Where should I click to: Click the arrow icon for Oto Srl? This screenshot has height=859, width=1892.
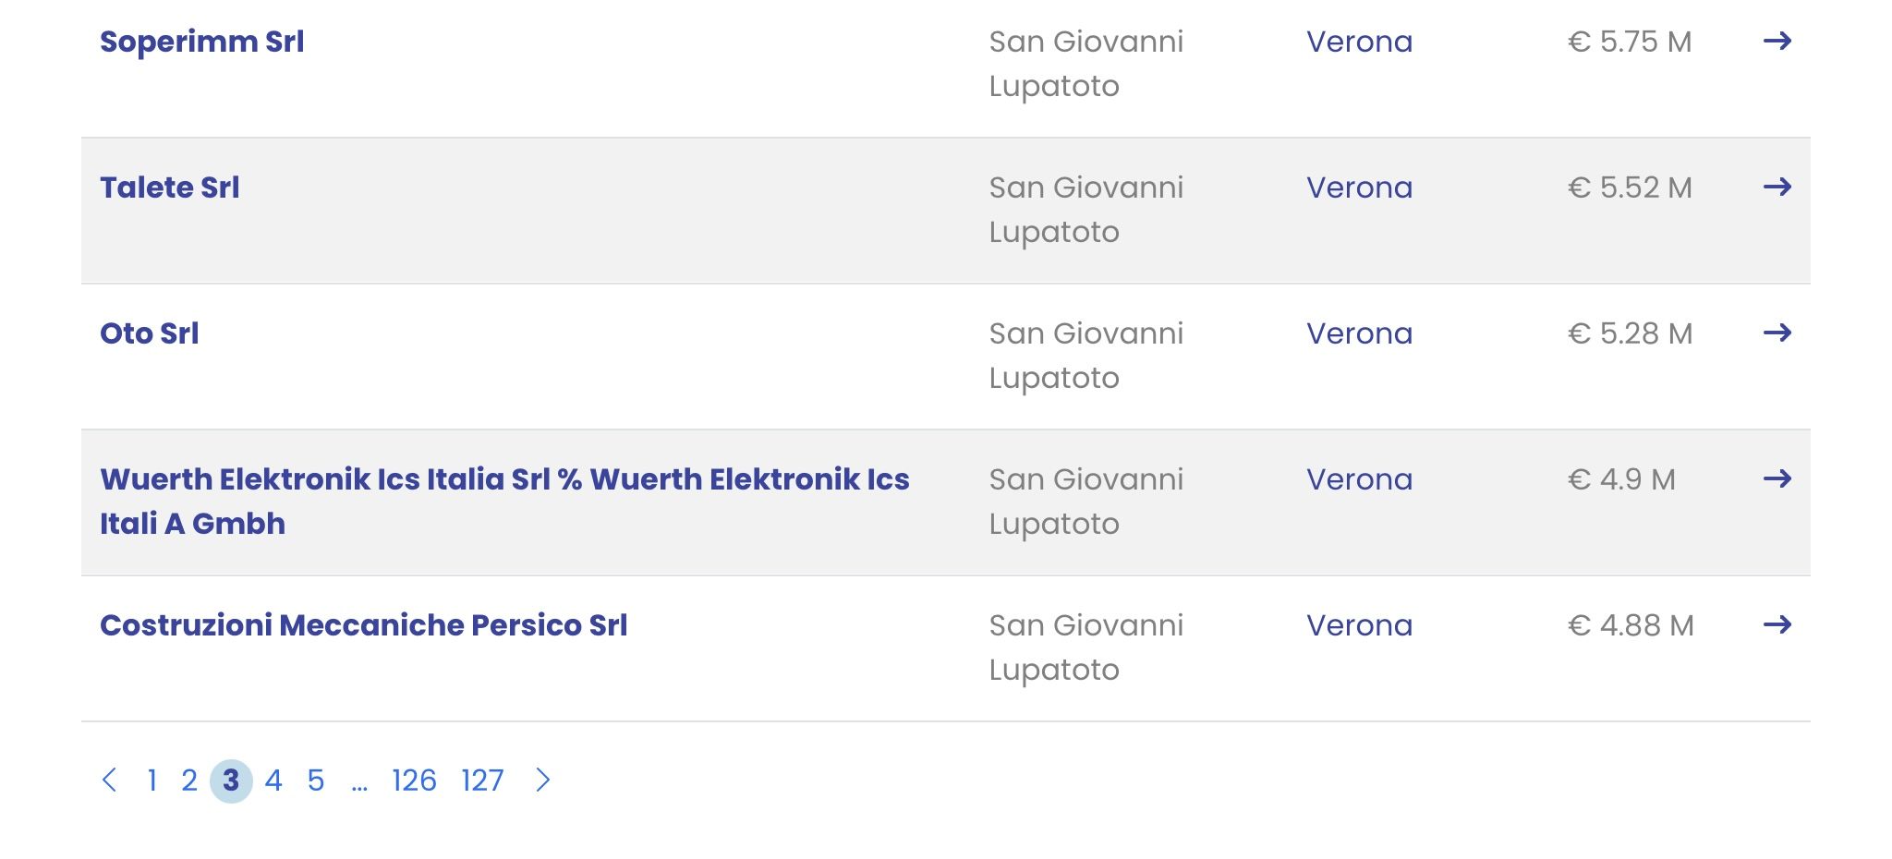[x=1777, y=333]
